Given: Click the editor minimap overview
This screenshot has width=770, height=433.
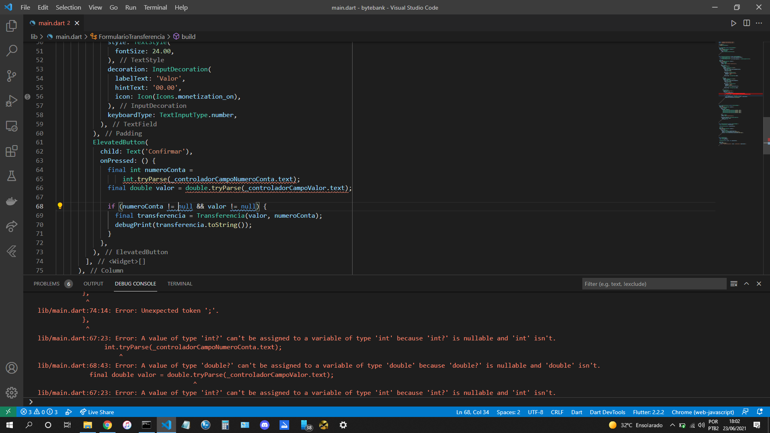Looking at the screenshot, I should pyautogui.click(x=740, y=93).
